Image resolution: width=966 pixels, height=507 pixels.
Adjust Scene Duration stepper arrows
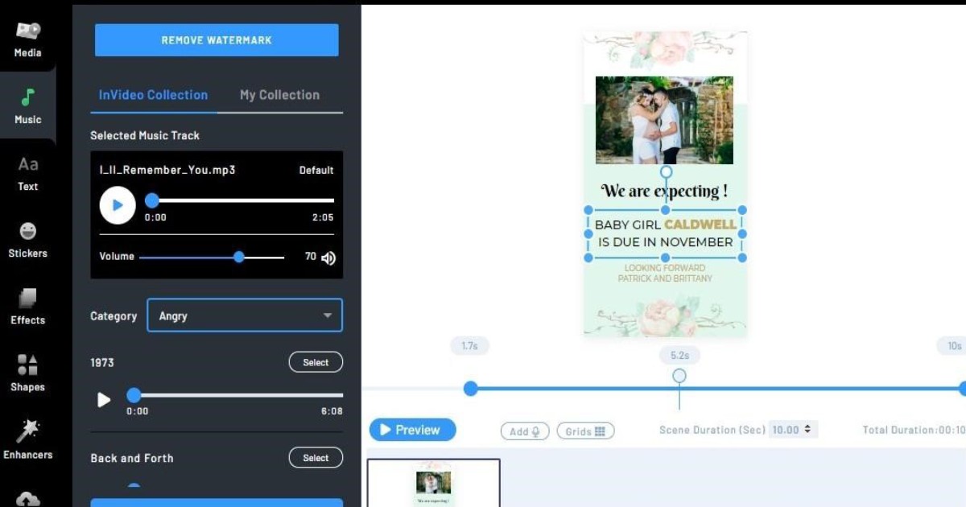point(807,430)
